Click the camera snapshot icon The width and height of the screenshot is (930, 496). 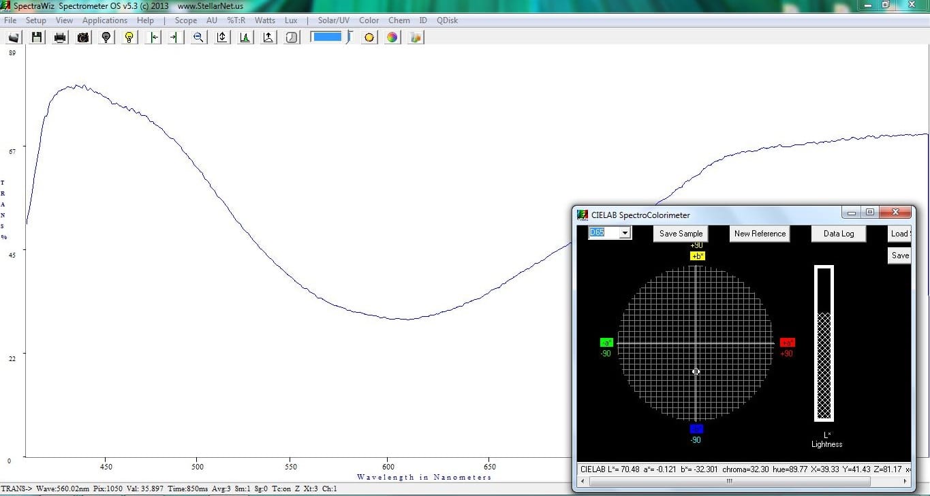click(83, 37)
